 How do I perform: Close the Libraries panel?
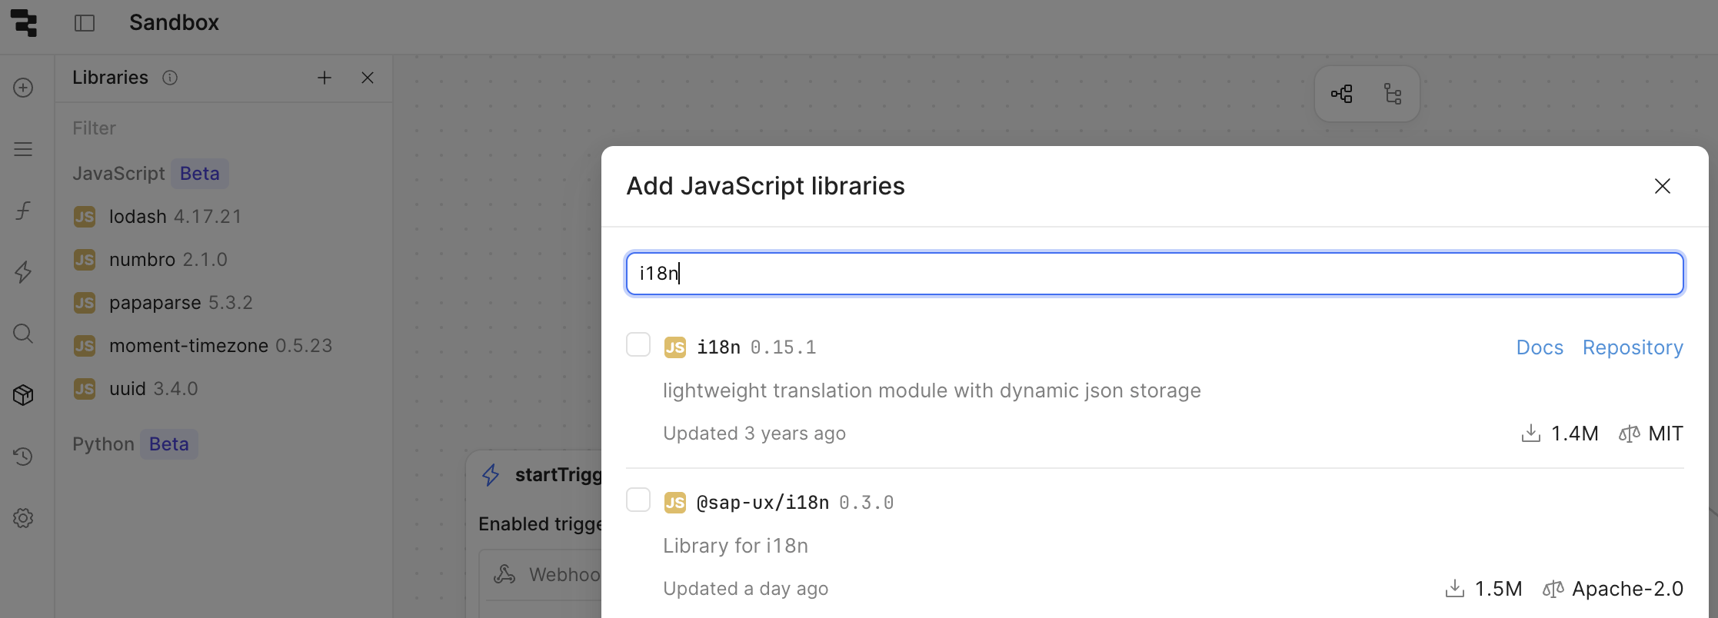368,78
